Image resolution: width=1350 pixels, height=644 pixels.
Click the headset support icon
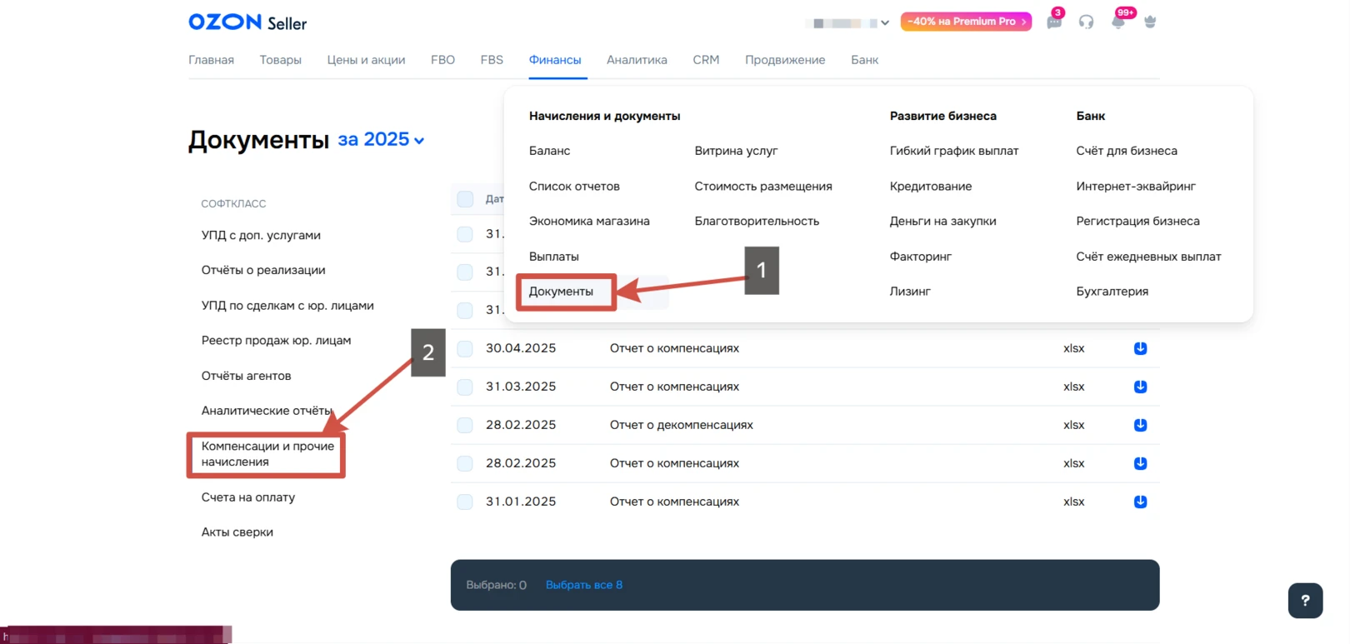pyautogui.click(x=1086, y=22)
